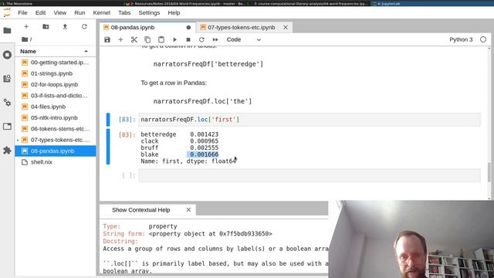
Task: Open the Edit menu
Action: pos(40,13)
